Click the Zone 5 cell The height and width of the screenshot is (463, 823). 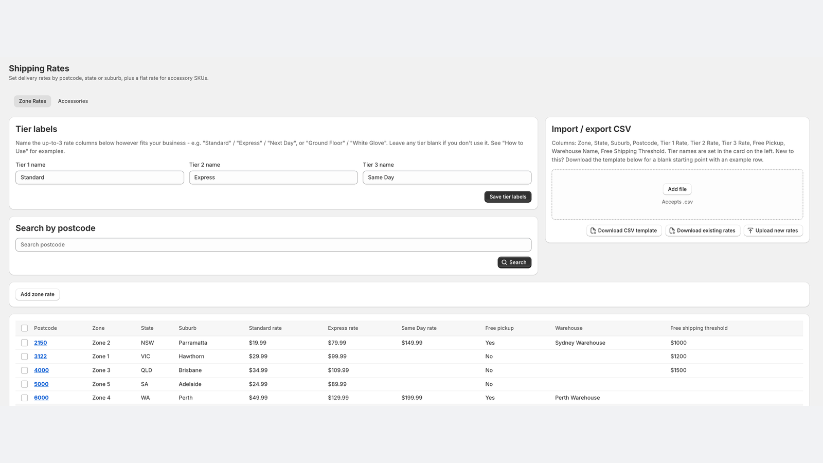[x=101, y=384]
